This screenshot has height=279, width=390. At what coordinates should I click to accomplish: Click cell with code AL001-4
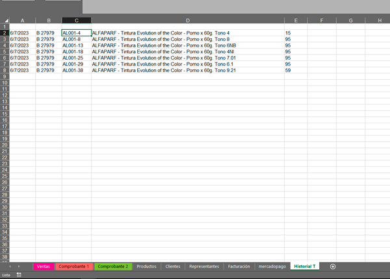[x=77, y=33]
